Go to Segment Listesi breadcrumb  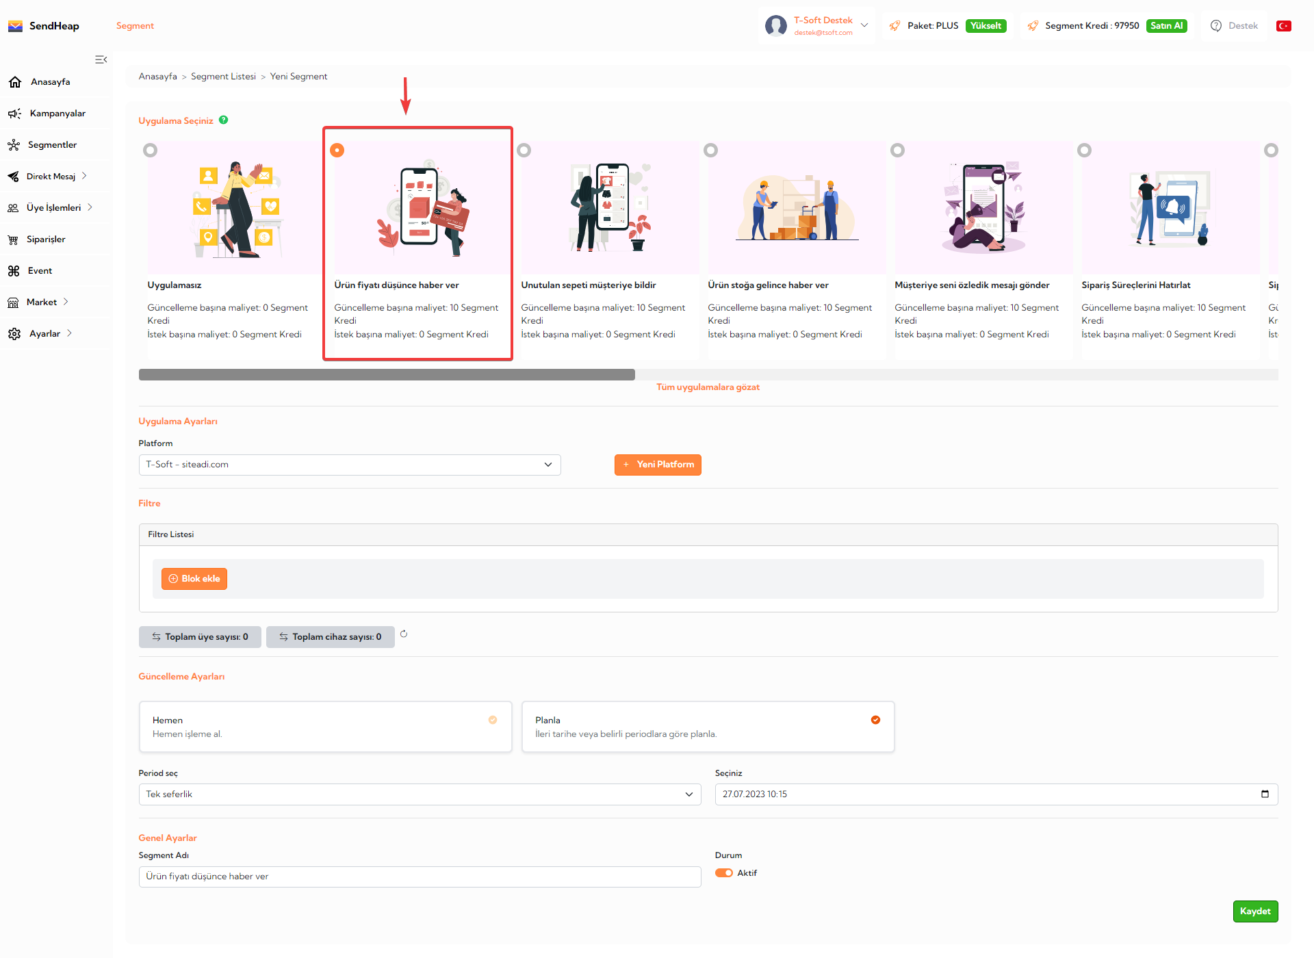coord(223,77)
